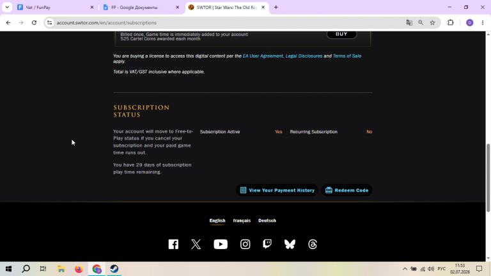Viewport: 491px width, 276px height.
Task: Close the SWTOR tab
Action: click(263, 7)
